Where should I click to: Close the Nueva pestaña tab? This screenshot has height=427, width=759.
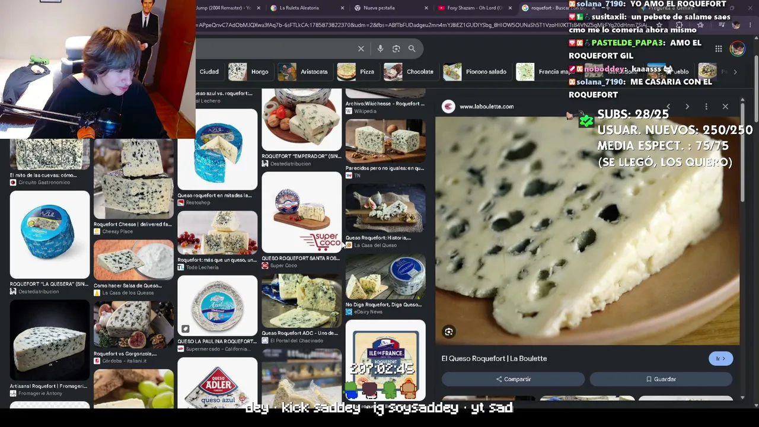point(426,8)
